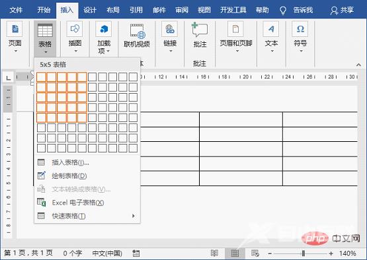
Task: Click the macro recording icon in status bar
Action: (136, 253)
